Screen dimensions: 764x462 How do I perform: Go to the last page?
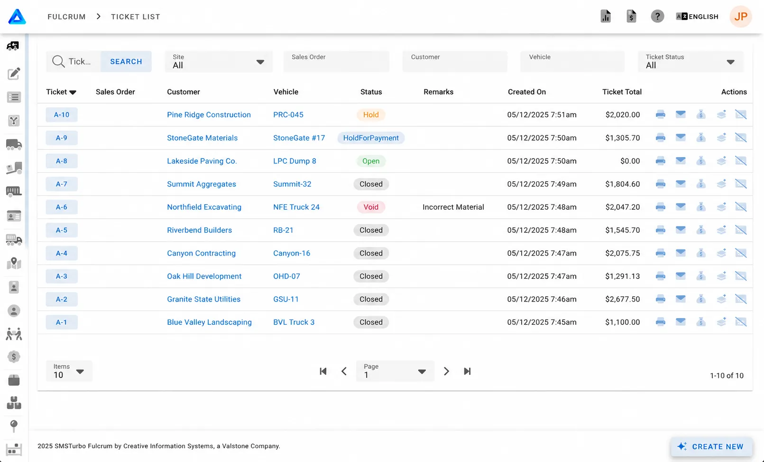[x=467, y=371]
